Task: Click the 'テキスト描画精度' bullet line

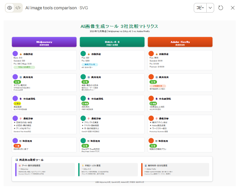Action: click(x=90, y=126)
